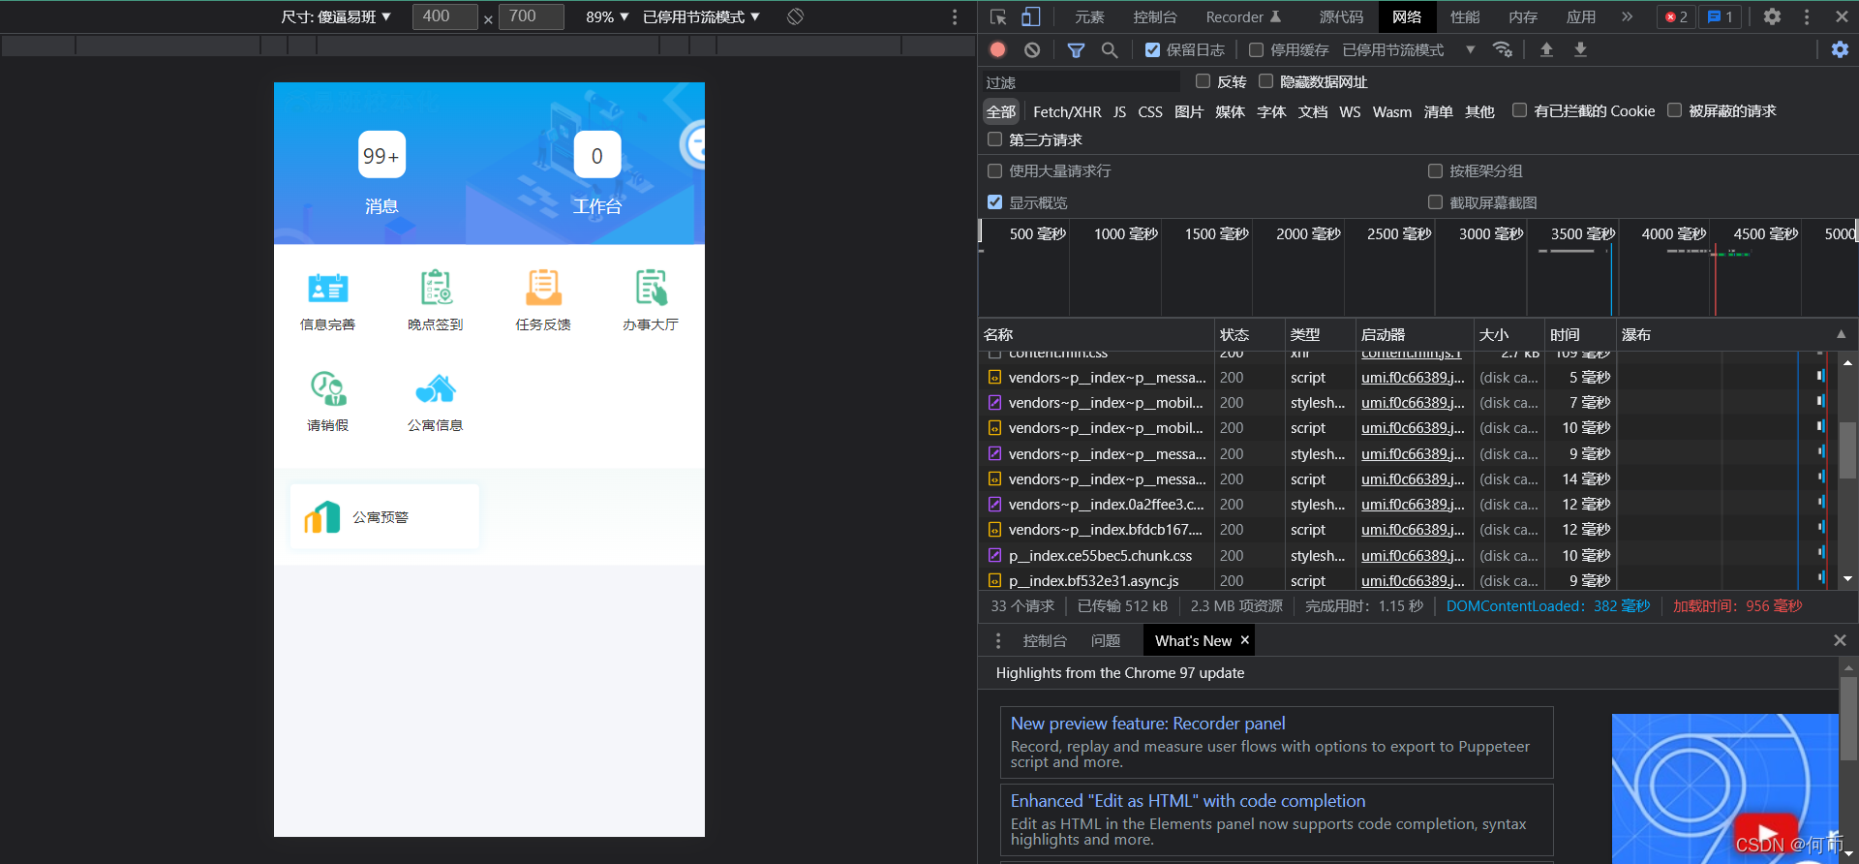The image size is (1859, 864).
Task: Open the network panel throttling dropdown arrow
Action: coord(1470,49)
